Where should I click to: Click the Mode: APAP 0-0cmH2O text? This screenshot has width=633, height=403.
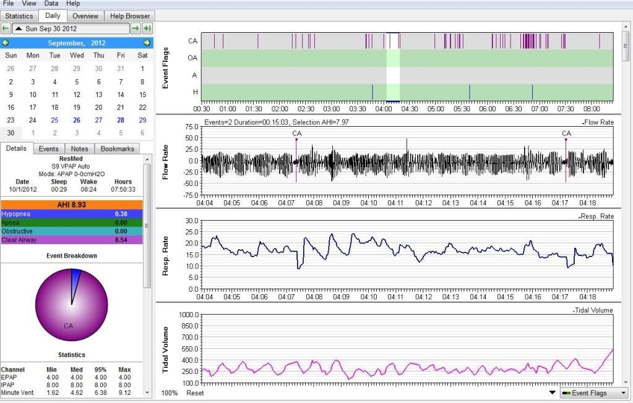click(x=71, y=174)
